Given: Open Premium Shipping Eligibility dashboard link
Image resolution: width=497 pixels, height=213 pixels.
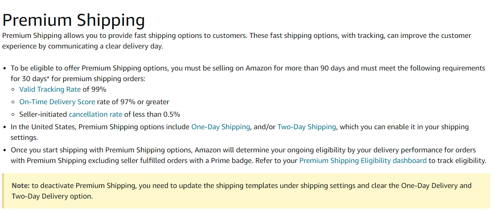Looking at the screenshot, I should pyautogui.click(x=363, y=161).
